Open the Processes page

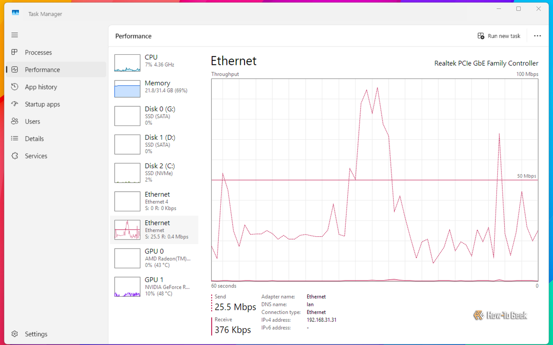(38, 52)
